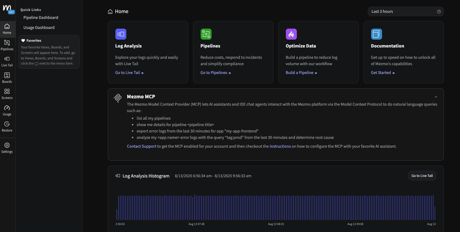460x232 pixels.
Task: Click the Pipelines card title
Action: click(210, 46)
